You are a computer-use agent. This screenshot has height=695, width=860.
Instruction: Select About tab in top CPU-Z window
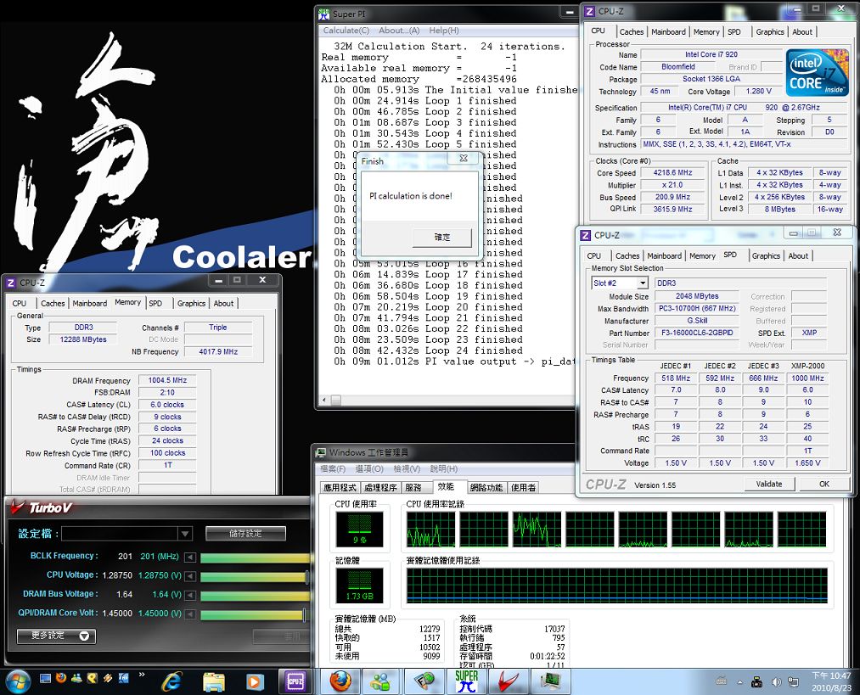[x=802, y=31]
